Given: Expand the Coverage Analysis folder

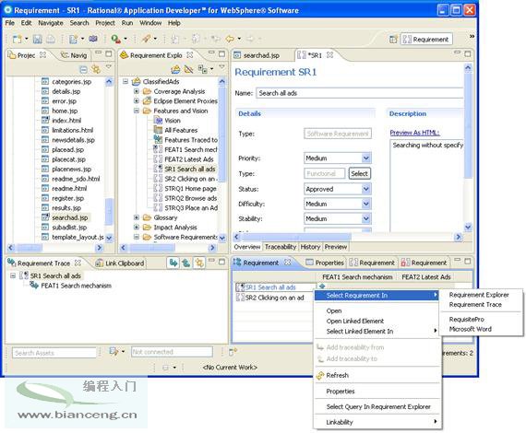Looking at the screenshot, I should click(x=137, y=91).
